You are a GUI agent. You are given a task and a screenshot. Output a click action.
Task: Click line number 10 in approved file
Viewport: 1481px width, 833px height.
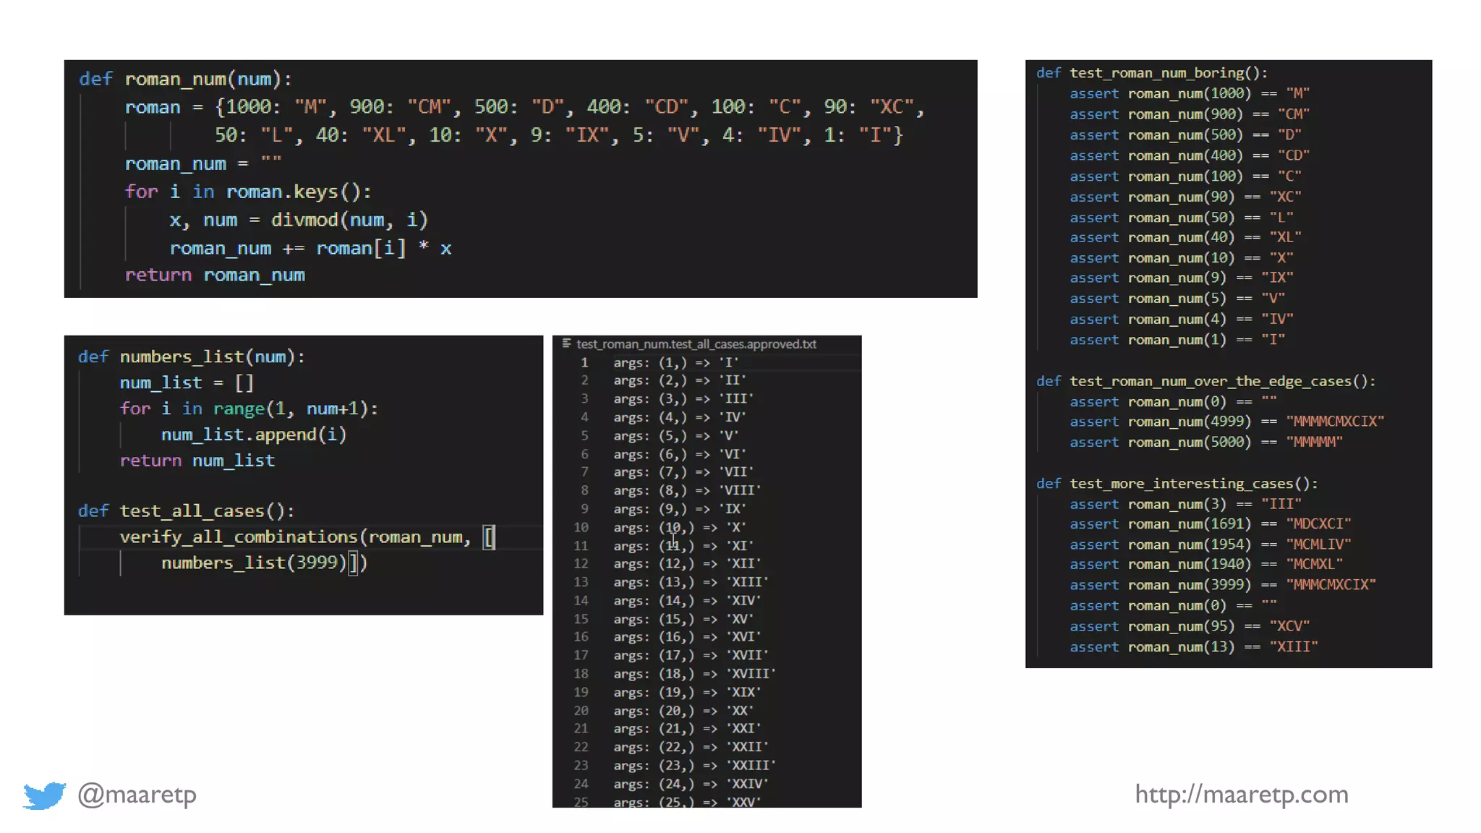tap(581, 527)
